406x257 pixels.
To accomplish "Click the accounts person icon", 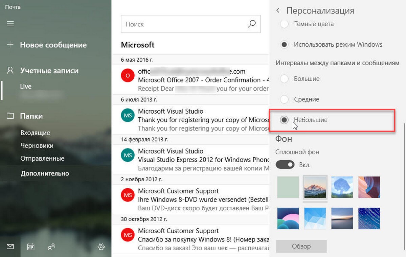I will tap(10, 70).
